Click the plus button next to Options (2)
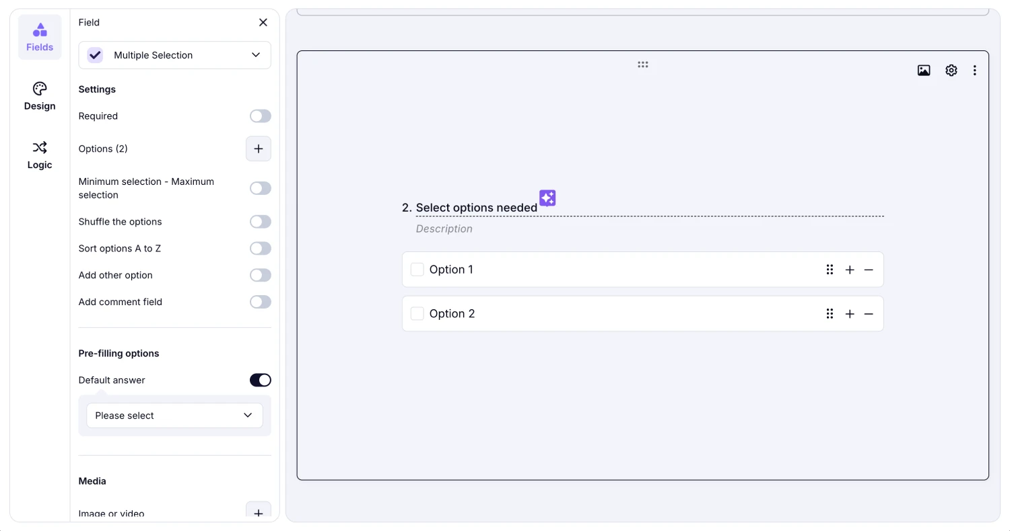 (x=258, y=149)
